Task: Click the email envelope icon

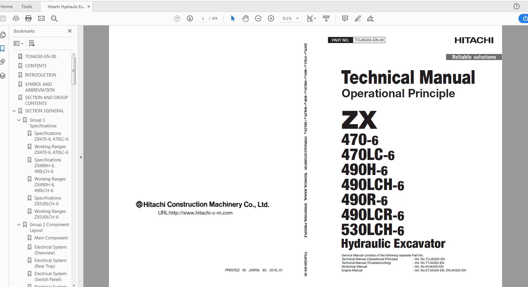Action: pyautogui.click(x=41, y=18)
